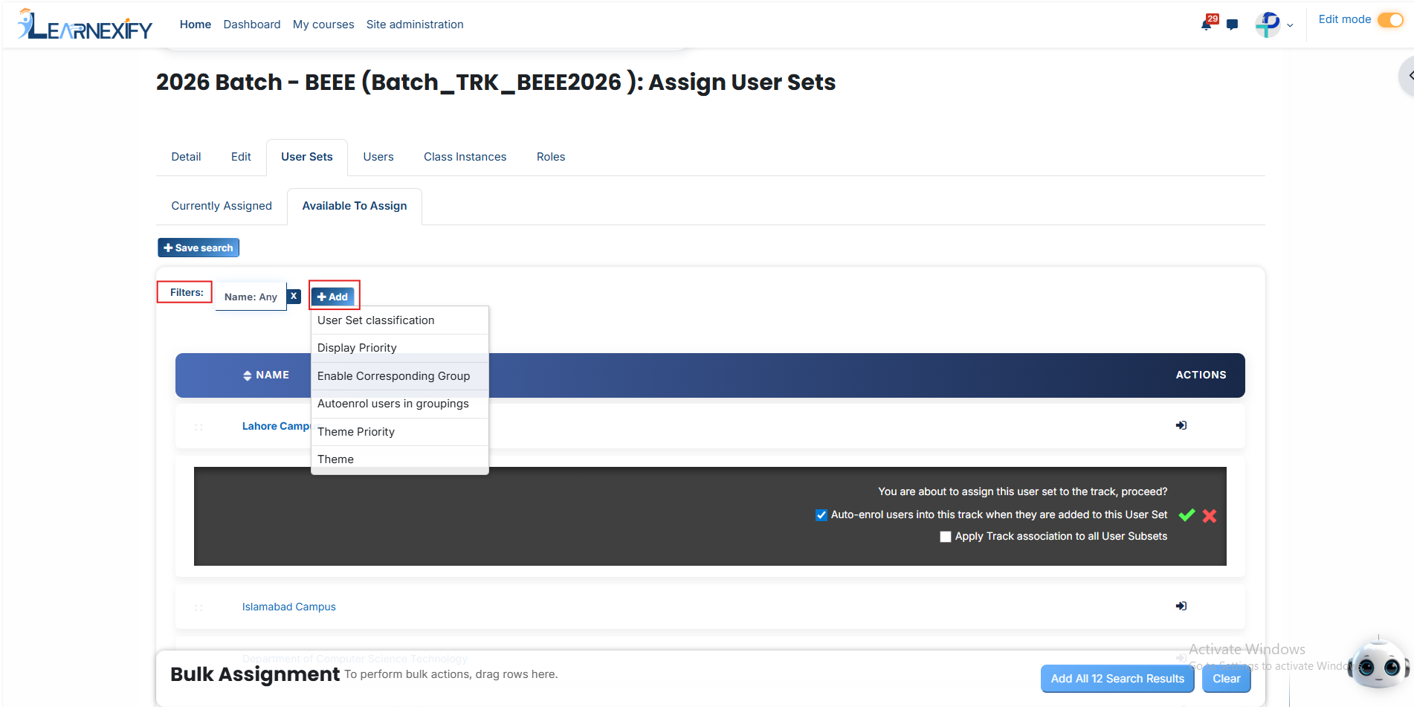
Task: Click the assign icon for Islamabad Campus
Action: coord(1181,606)
